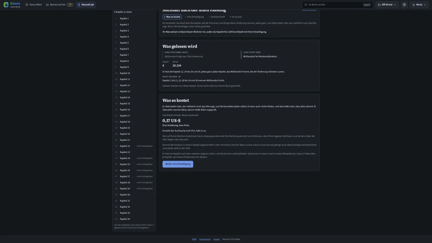Jump to step 2 Ihre Einwilligung
This screenshot has width=432, height=243.
point(194,17)
